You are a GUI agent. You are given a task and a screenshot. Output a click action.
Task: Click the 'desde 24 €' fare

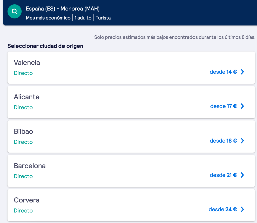point(223,209)
